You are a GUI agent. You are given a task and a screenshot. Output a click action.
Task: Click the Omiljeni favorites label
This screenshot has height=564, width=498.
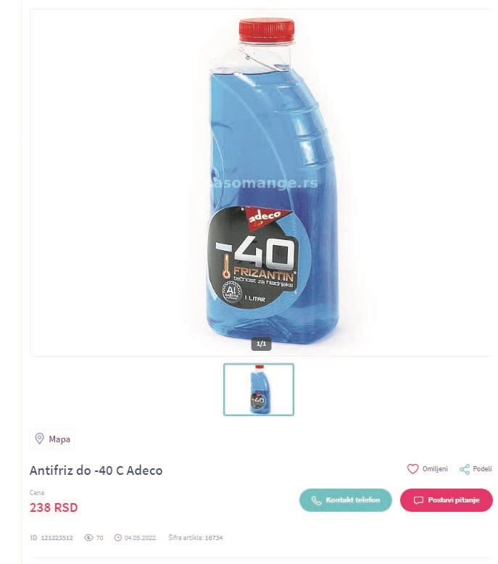pos(435,469)
